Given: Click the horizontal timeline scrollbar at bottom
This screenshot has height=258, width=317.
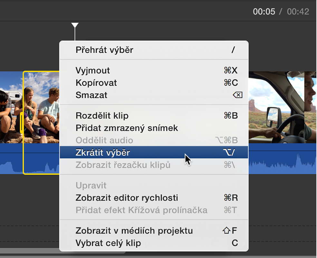Looking at the screenshot, I should (x=30, y=251).
